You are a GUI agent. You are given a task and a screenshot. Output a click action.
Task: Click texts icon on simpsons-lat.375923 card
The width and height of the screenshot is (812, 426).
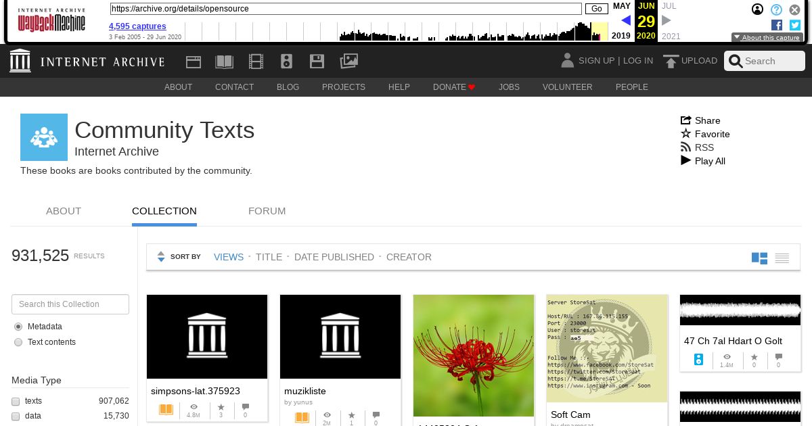coord(166,410)
